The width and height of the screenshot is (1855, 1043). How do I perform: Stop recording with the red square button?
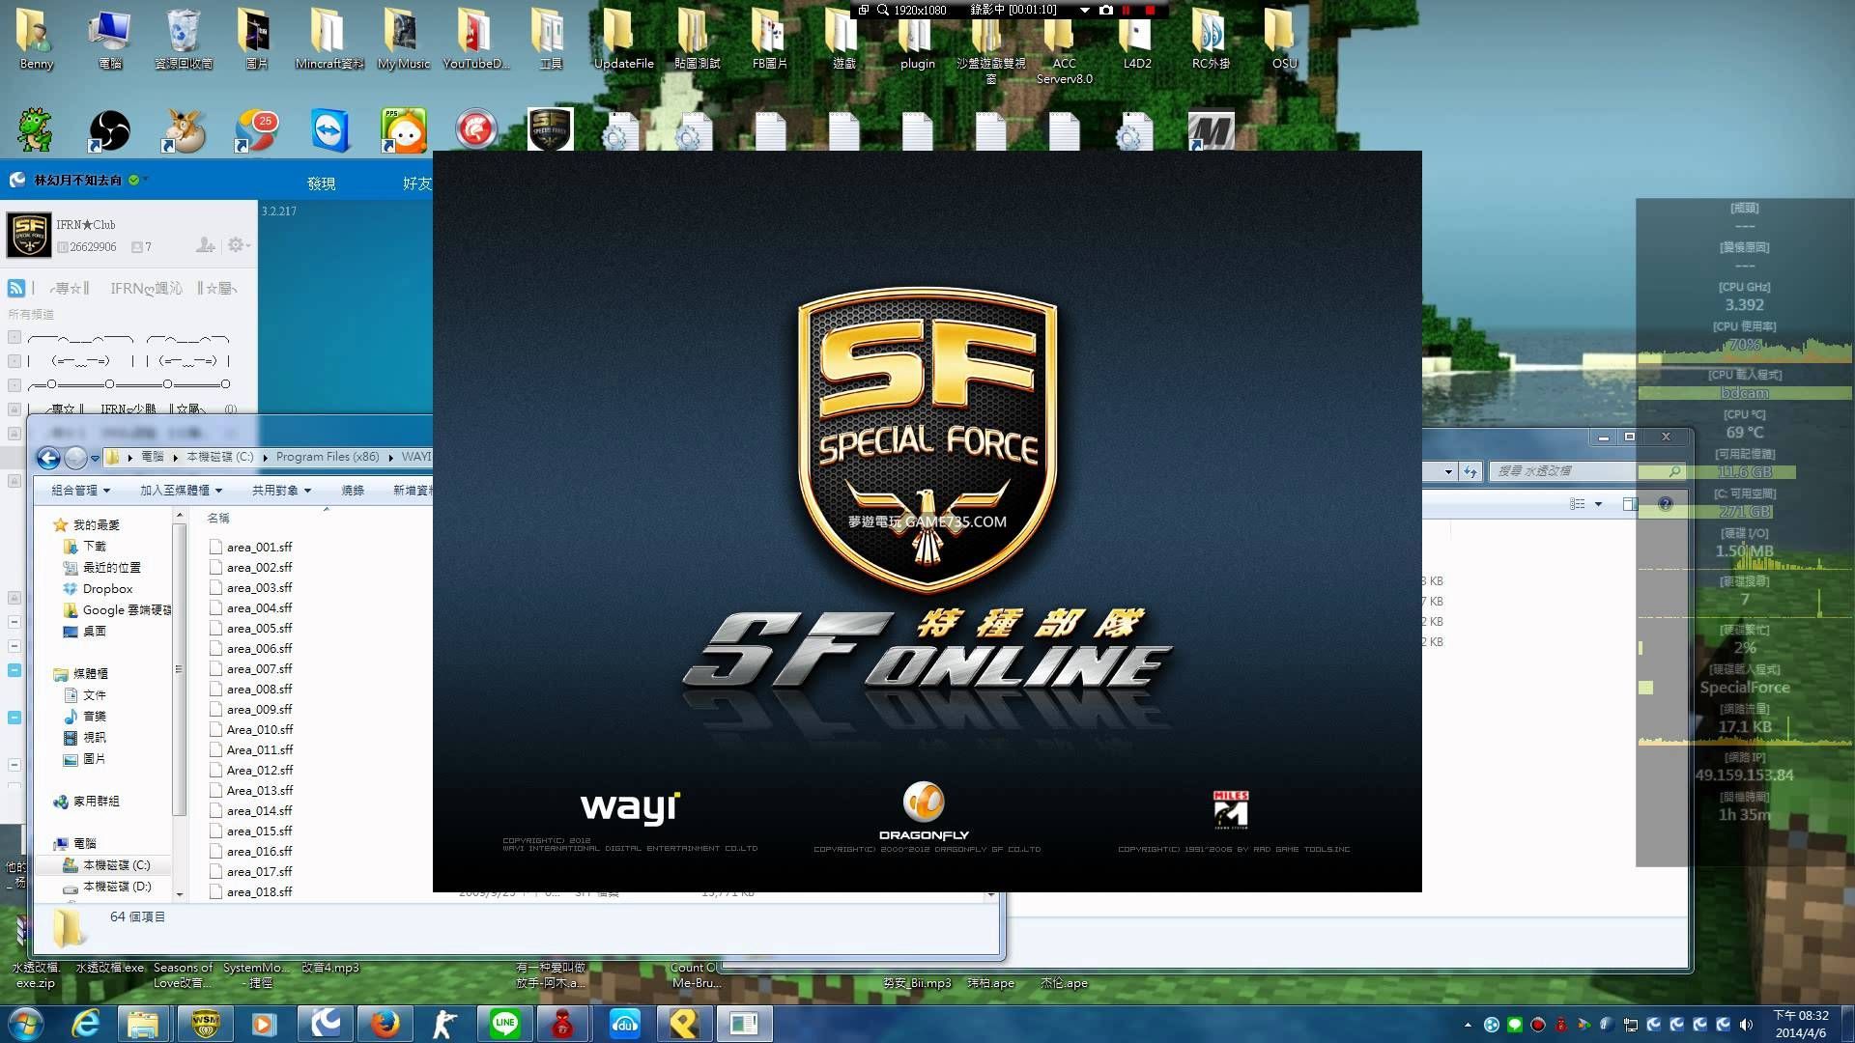(1150, 10)
